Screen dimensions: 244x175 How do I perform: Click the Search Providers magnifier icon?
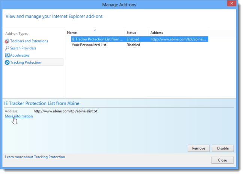(7, 48)
